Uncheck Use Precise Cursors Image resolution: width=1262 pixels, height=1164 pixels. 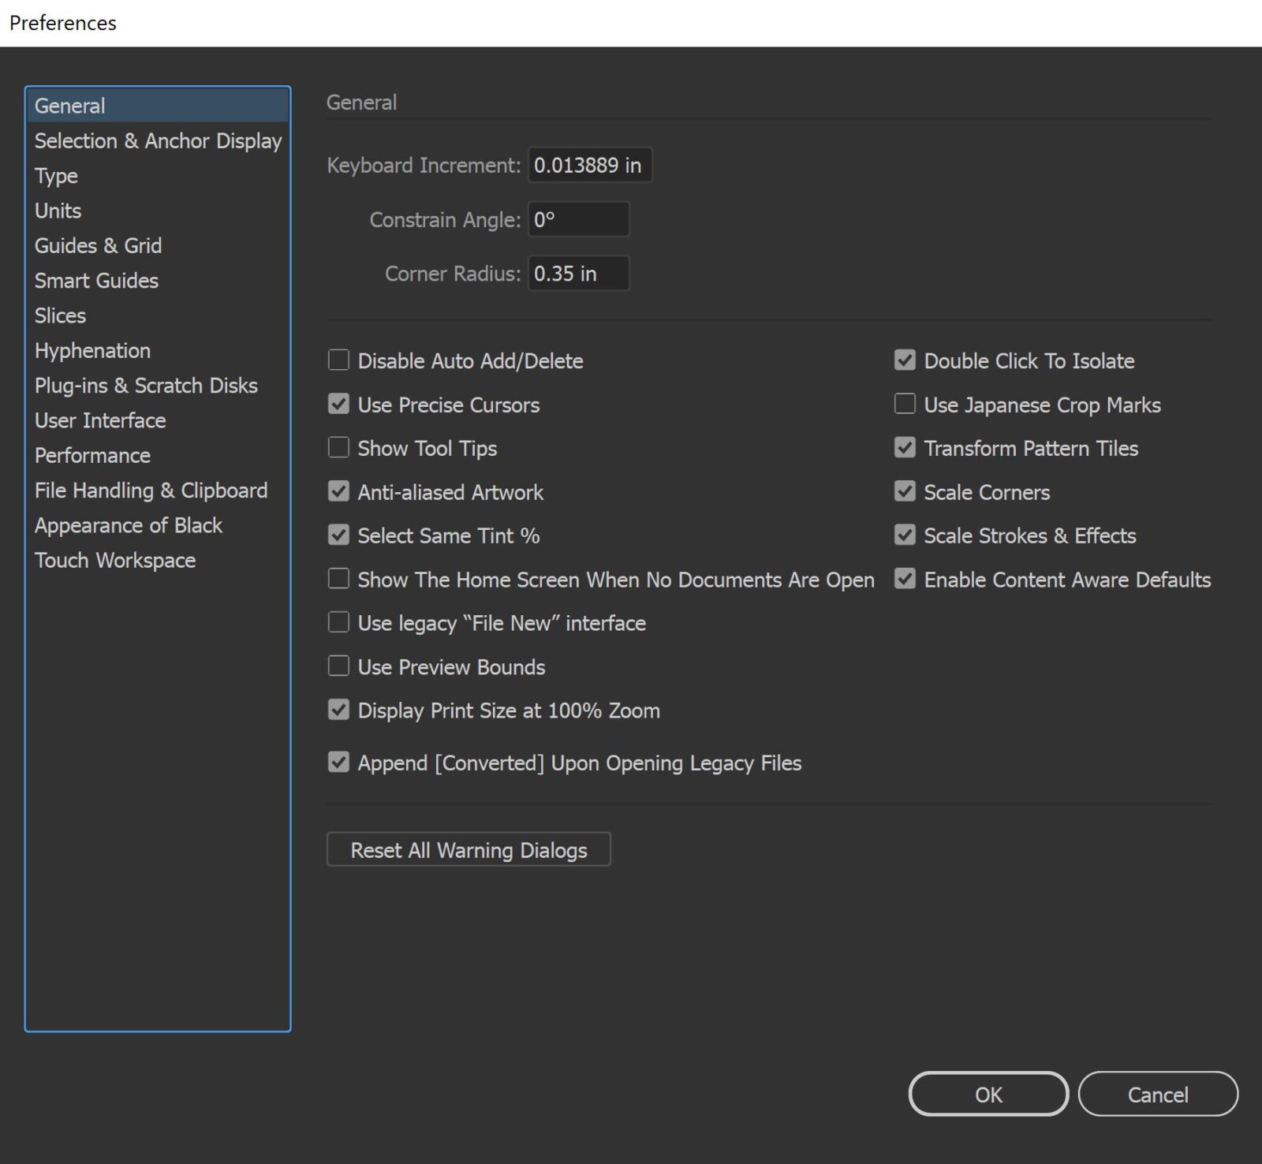click(x=338, y=405)
